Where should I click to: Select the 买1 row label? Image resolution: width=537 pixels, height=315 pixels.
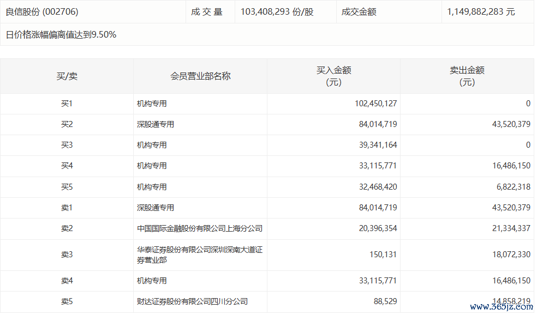[67, 104]
